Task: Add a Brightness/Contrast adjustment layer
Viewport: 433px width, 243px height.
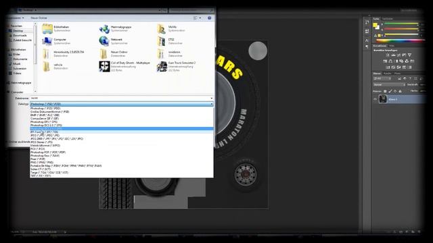Action: (x=388, y=55)
